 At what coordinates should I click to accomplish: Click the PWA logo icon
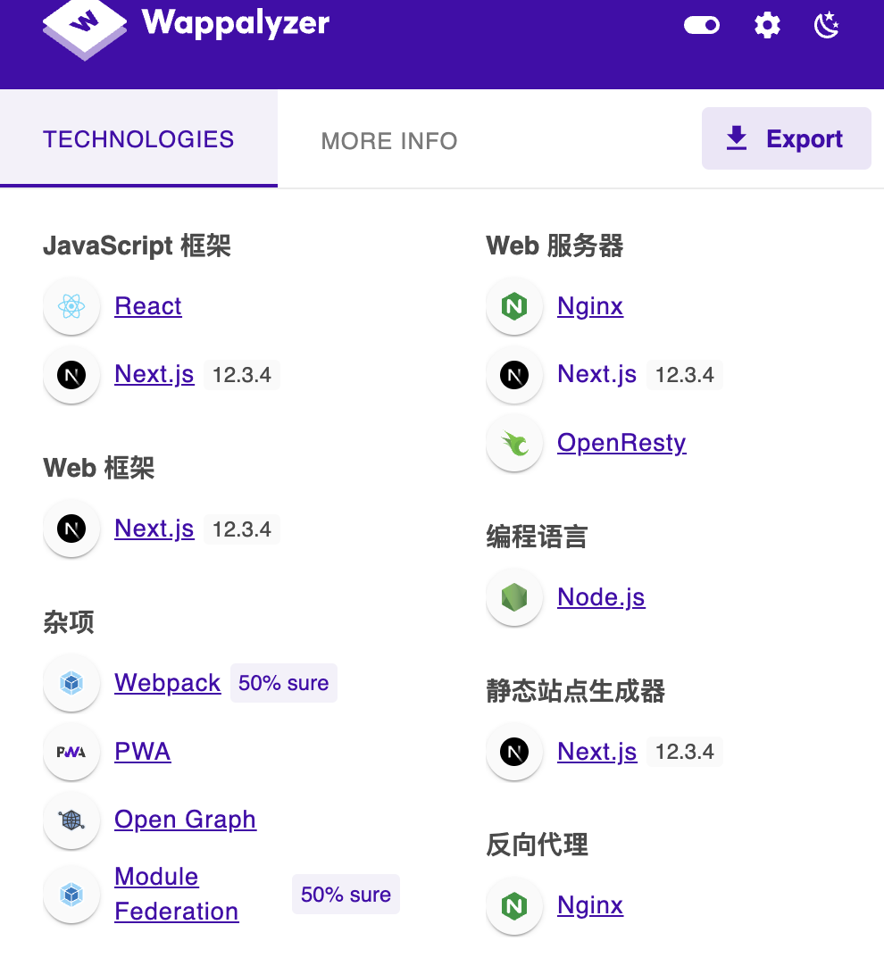(71, 752)
